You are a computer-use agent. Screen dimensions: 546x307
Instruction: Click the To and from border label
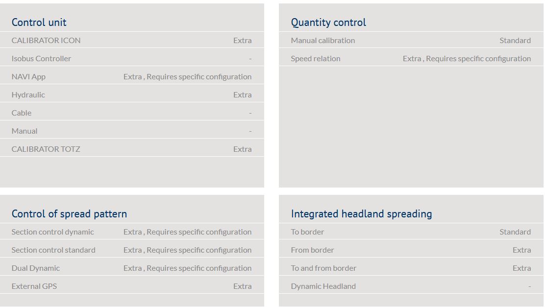click(323, 268)
